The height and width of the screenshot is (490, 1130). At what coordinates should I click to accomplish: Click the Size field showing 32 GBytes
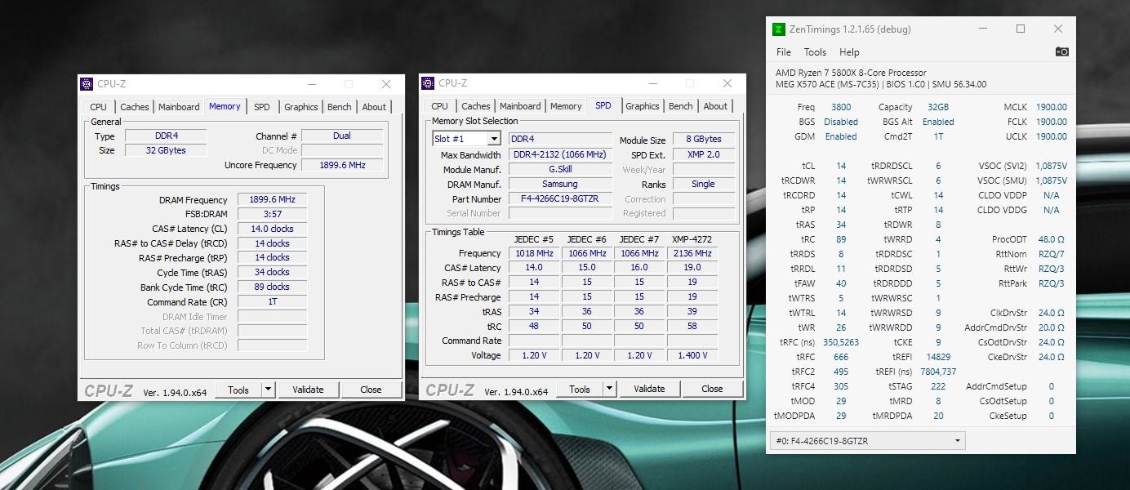(x=165, y=150)
